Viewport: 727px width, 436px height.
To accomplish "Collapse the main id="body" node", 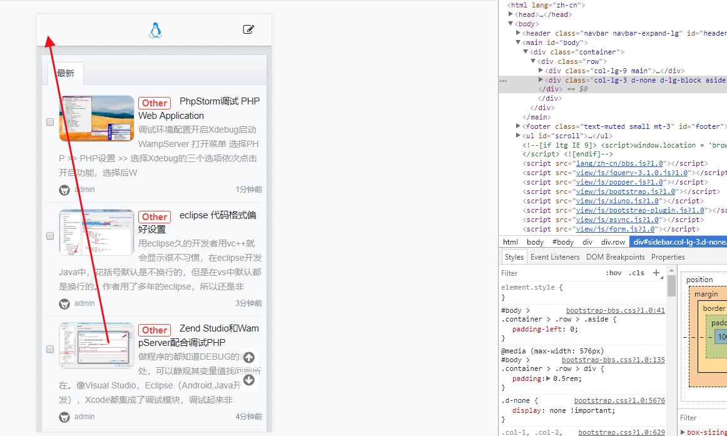I will [x=519, y=42].
